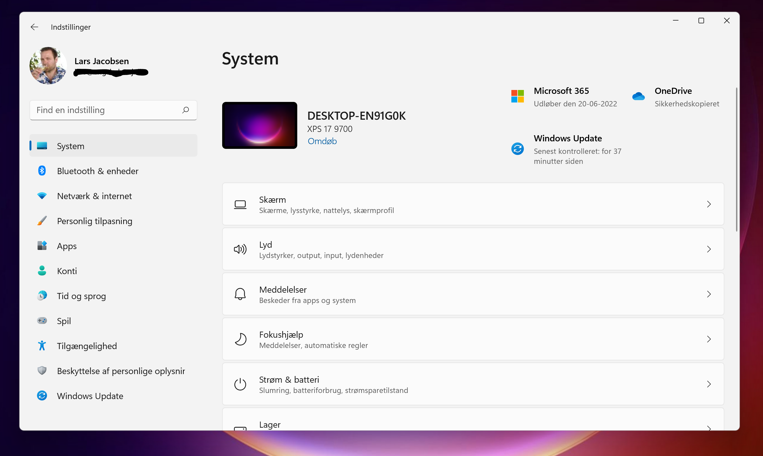
Task: Click Windows Update sync icon in header
Action: coord(517,149)
